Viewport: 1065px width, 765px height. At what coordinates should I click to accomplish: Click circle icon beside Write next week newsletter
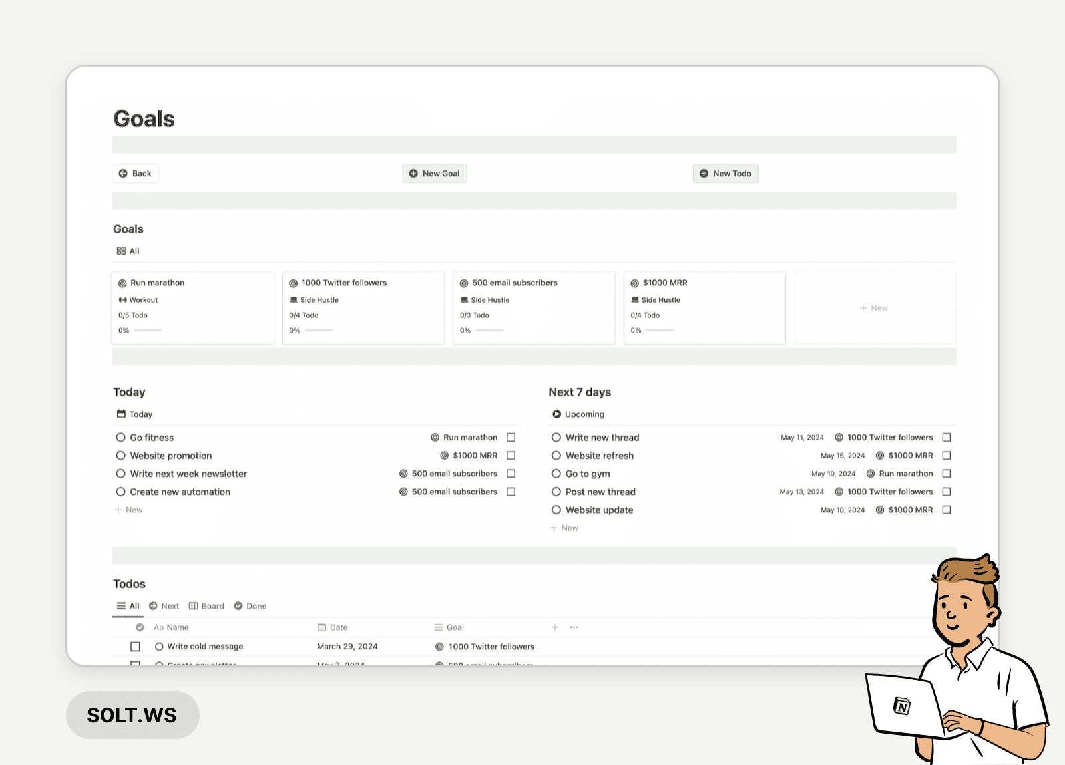(120, 474)
